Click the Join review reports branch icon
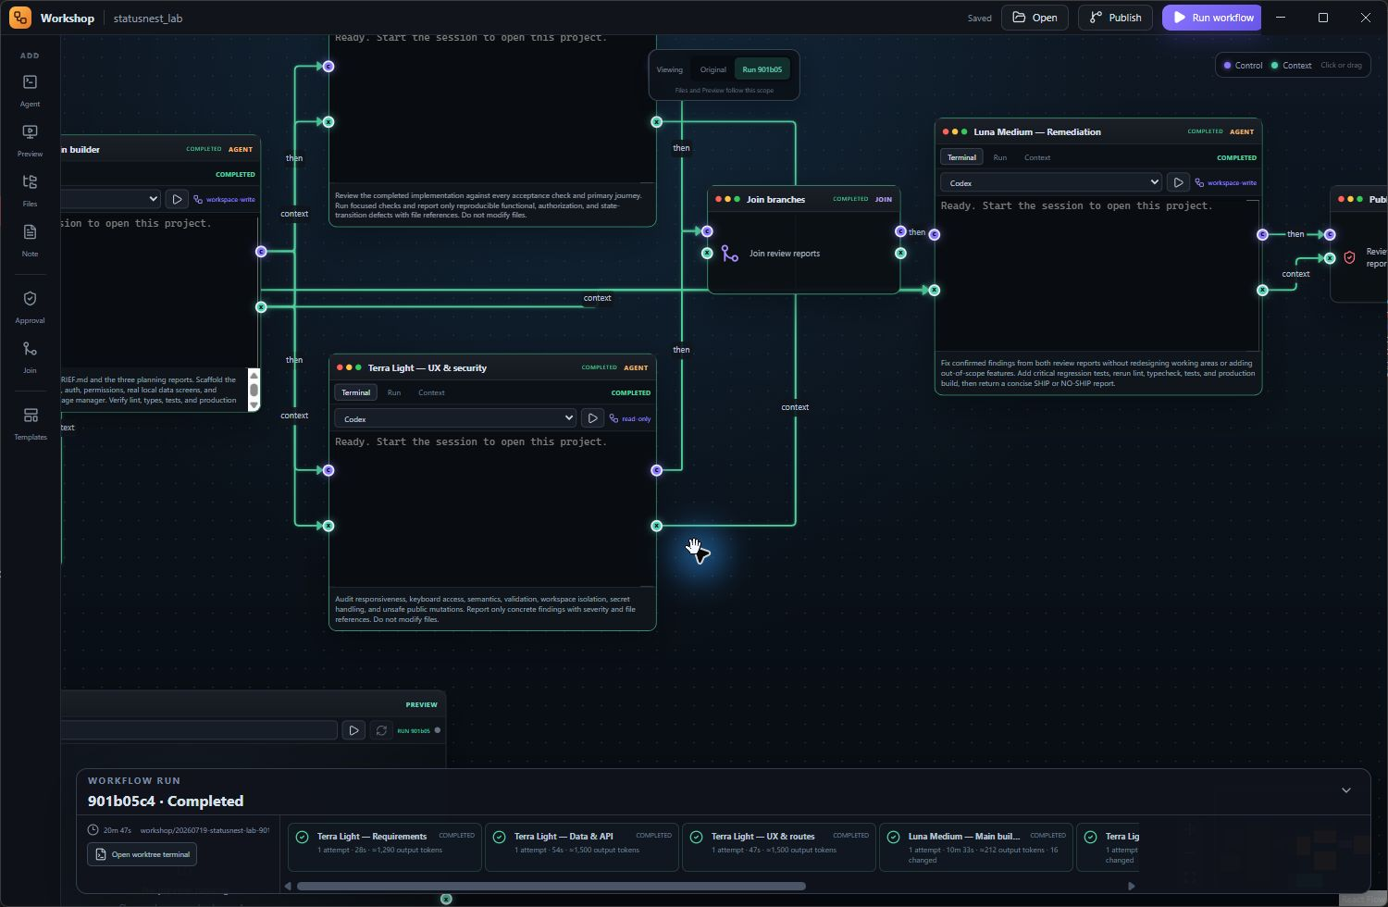This screenshot has width=1388, height=907. 730,253
